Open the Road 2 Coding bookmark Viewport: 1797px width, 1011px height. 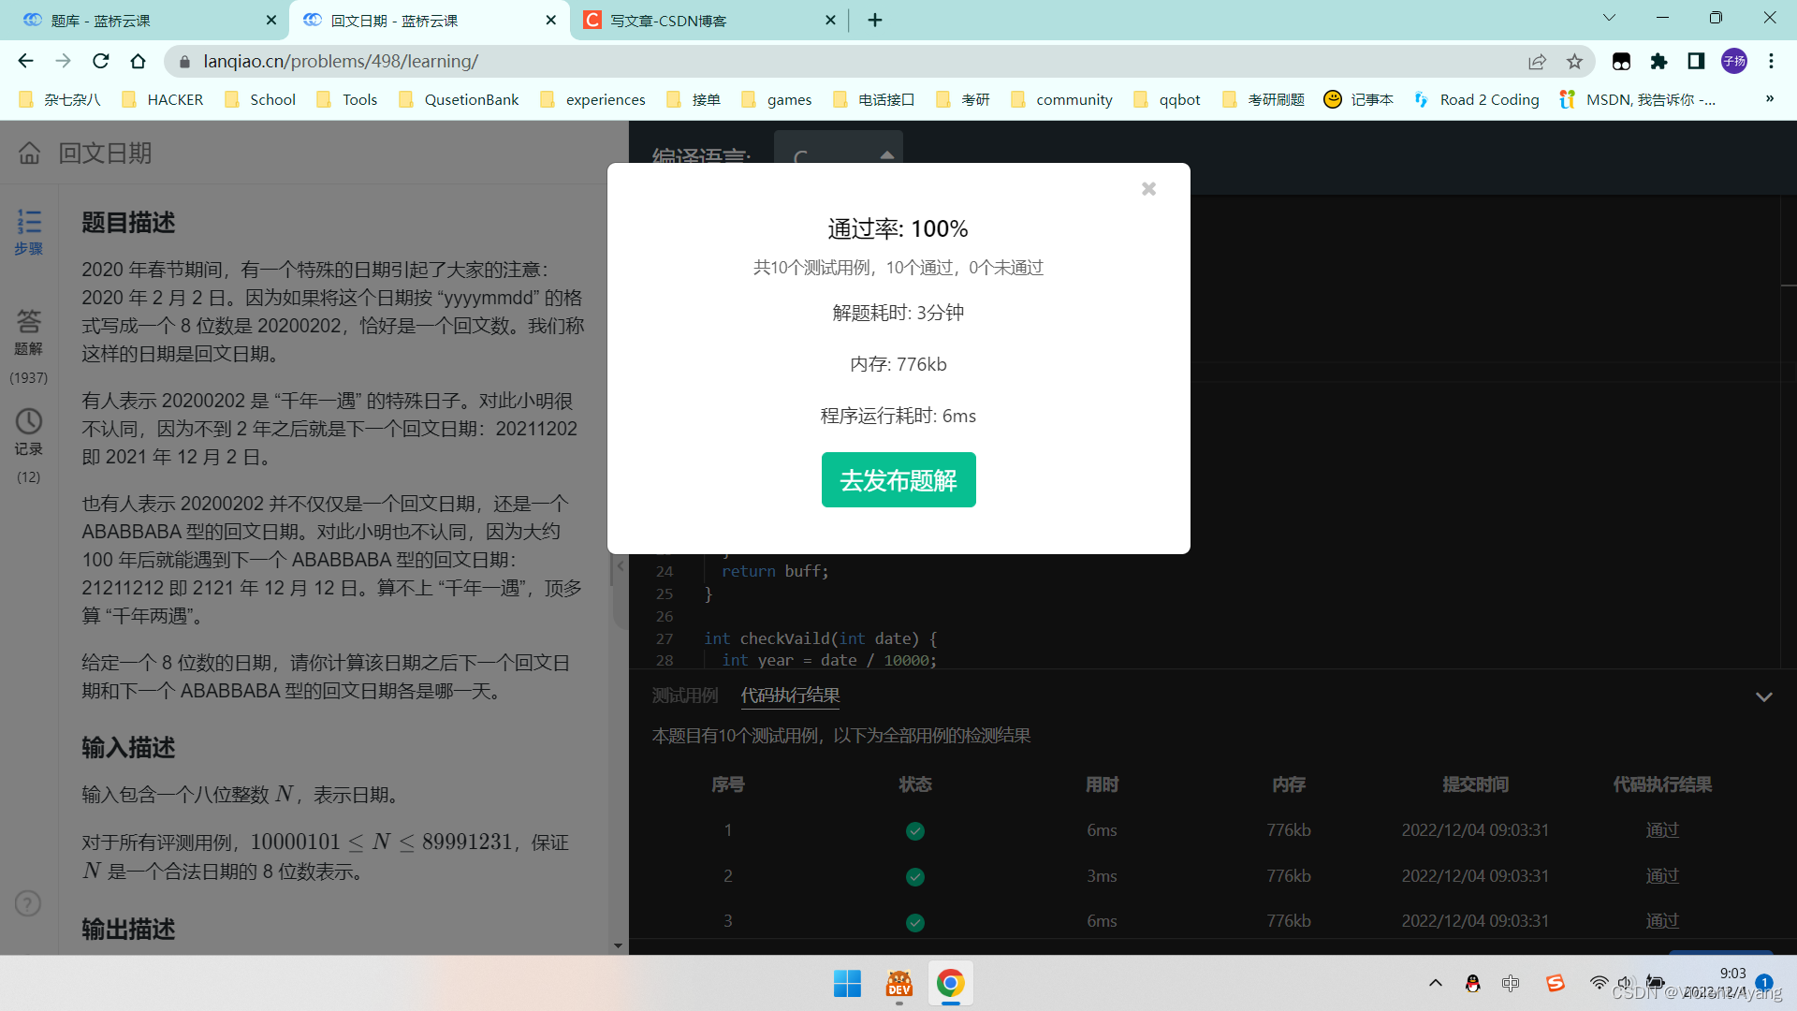click(1477, 99)
